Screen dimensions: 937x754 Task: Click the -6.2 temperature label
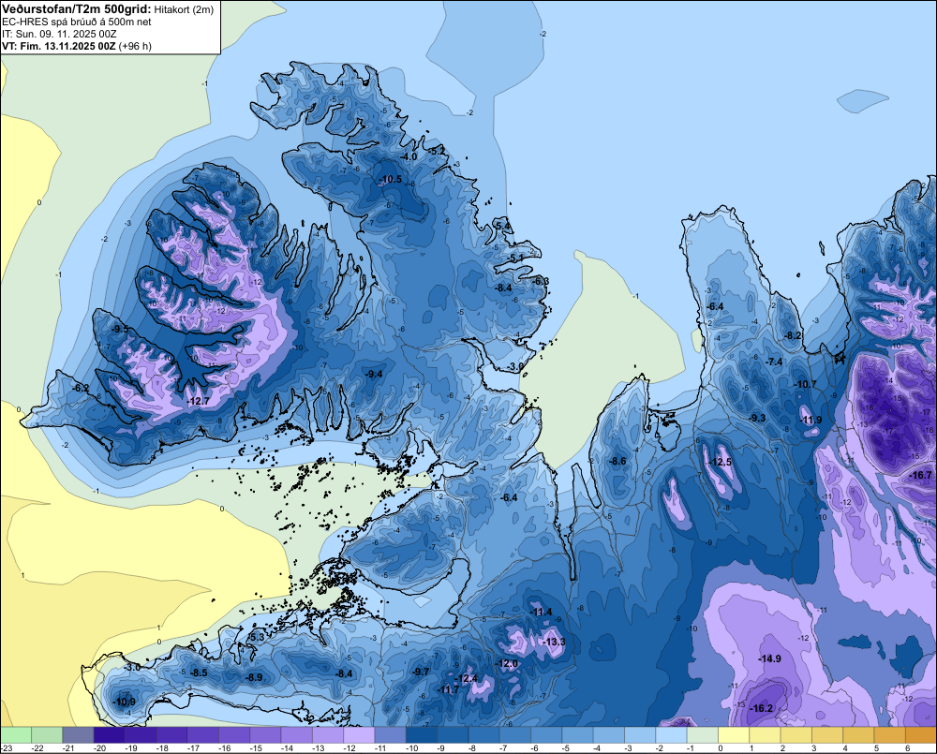[x=81, y=389]
